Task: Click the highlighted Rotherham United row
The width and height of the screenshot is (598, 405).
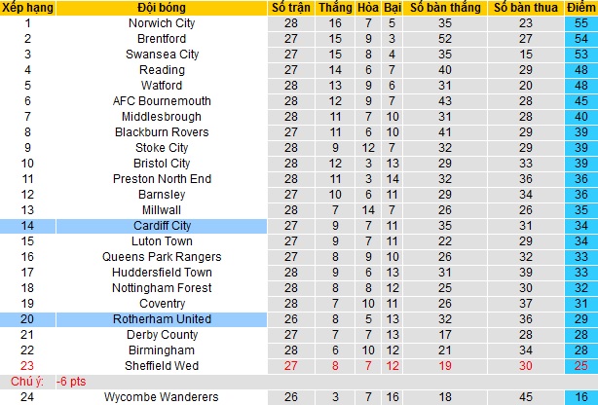Action: click(162, 319)
